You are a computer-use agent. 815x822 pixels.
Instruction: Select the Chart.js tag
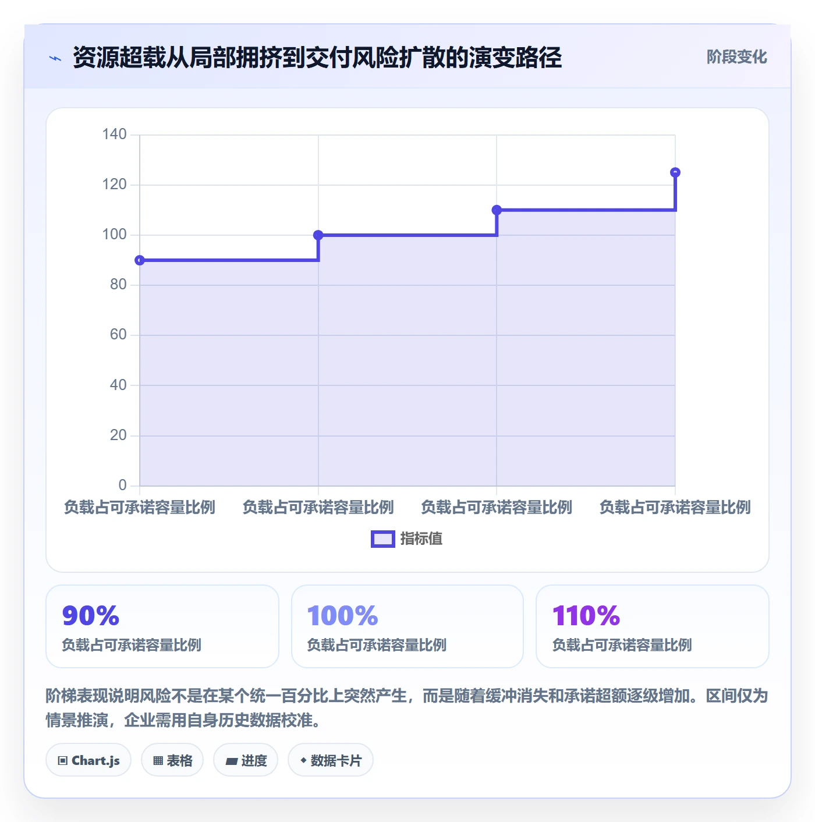88,760
